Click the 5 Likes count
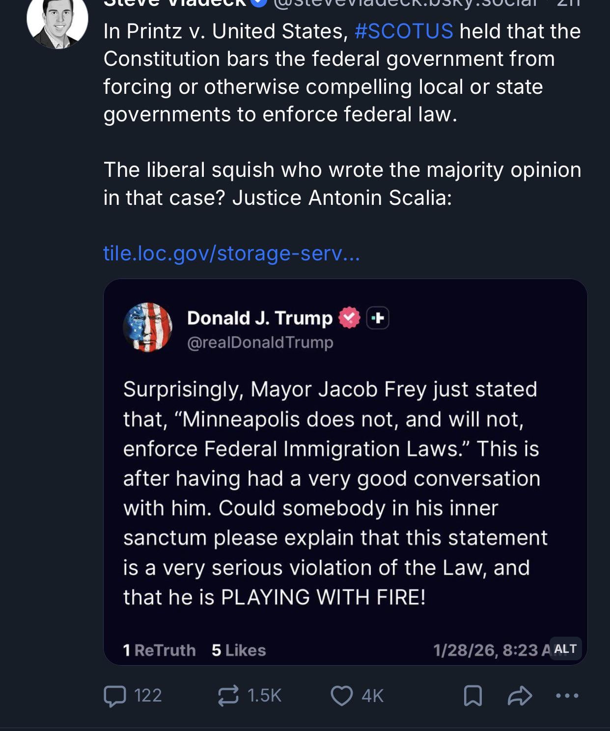Image resolution: width=610 pixels, height=731 pixels. tap(239, 650)
